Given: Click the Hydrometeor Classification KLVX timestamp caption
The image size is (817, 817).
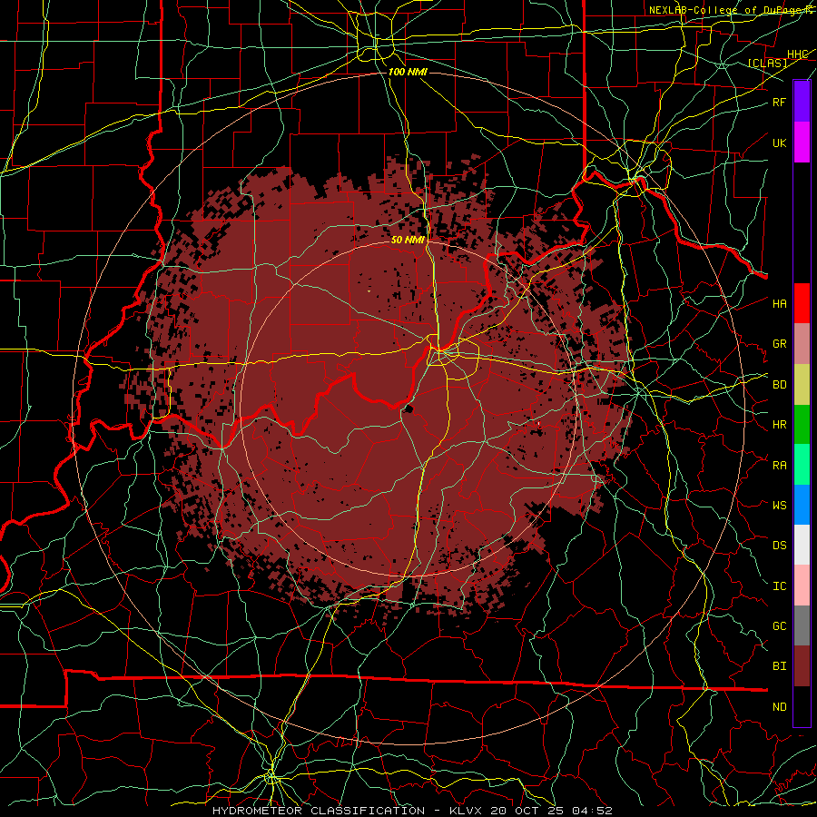Looking at the screenshot, I should click(412, 811).
